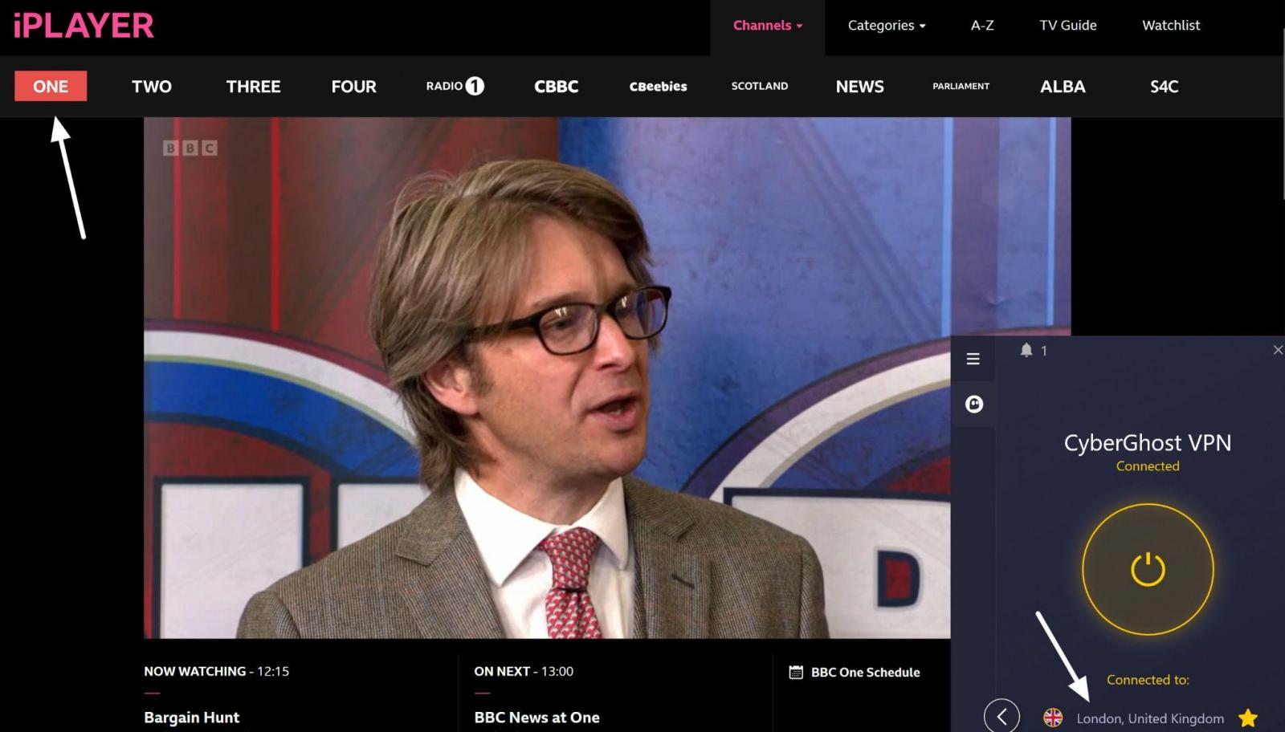This screenshot has height=732, width=1285.
Task: Click the schedule calendar icon
Action: pyautogui.click(x=796, y=673)
